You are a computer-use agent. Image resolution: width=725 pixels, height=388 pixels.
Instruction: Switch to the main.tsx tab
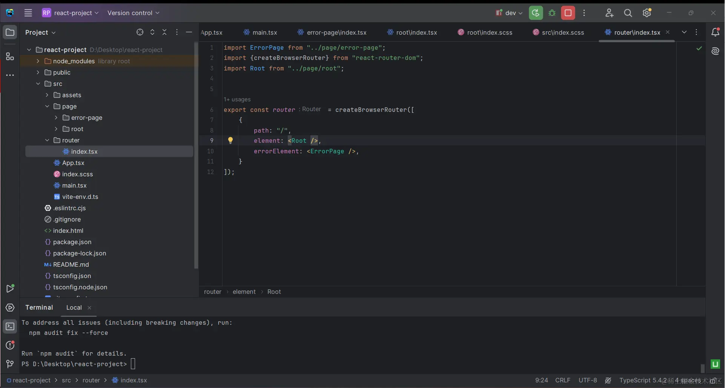(x=260, y=32)
